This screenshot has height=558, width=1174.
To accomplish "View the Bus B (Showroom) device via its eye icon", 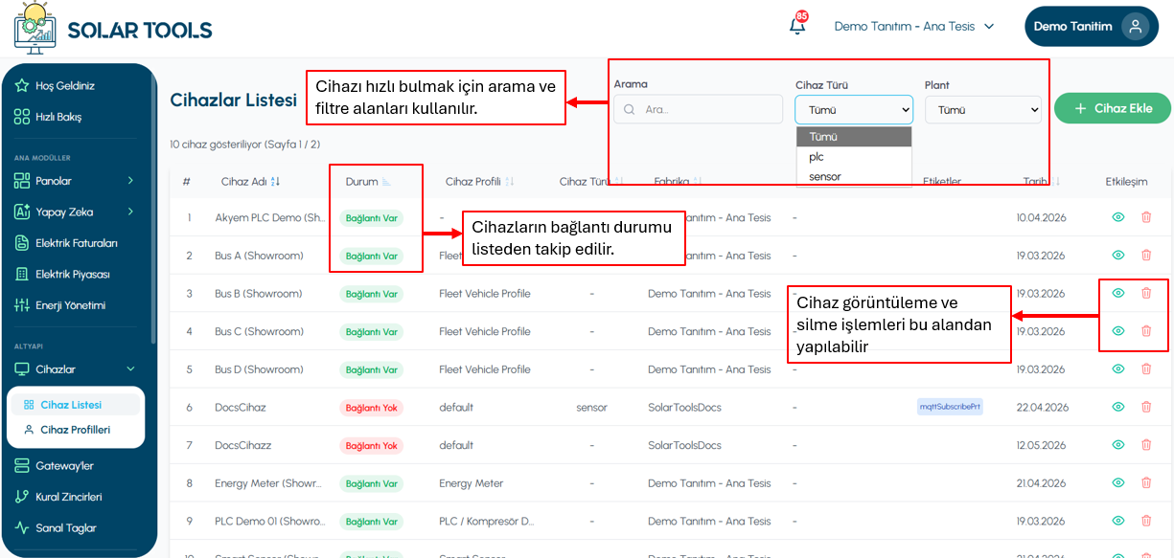I will tap(1117, 293).
